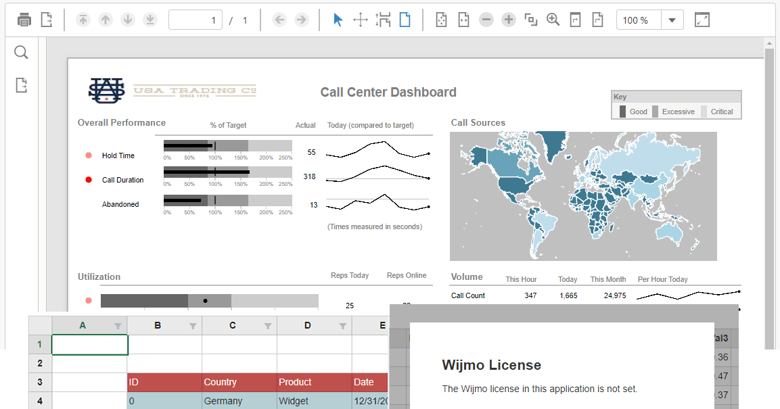Image resolution: width=780 pixels, height=409 pixels.
Task: Switch to single page view mode
Action: pos(405,20)
